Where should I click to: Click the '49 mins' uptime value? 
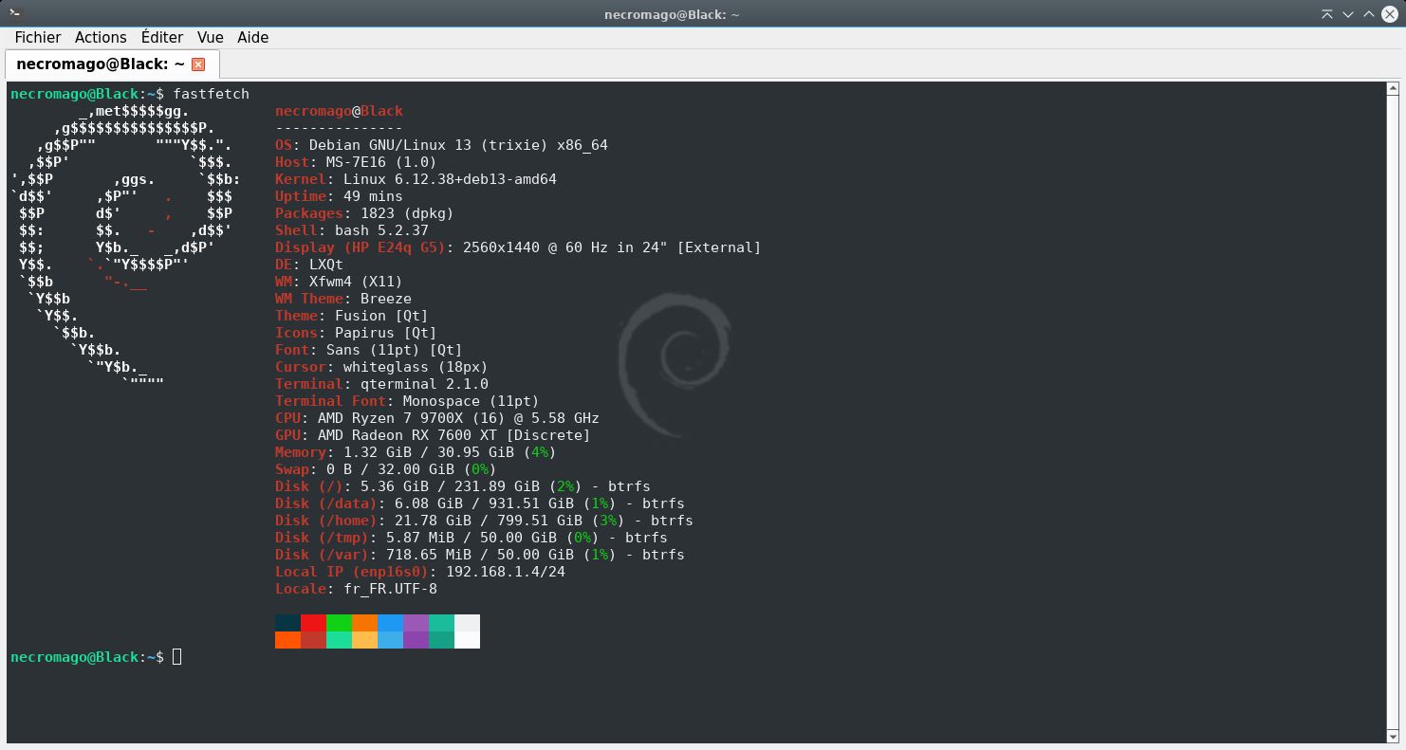(x=373, y=196)
